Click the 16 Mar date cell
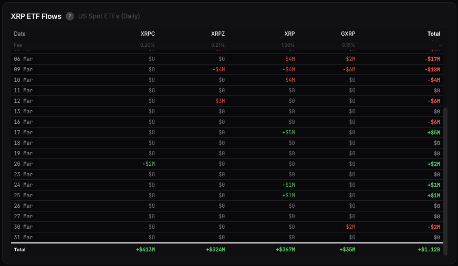The height and width of the screenshot is (266, 458). point(23,122)
